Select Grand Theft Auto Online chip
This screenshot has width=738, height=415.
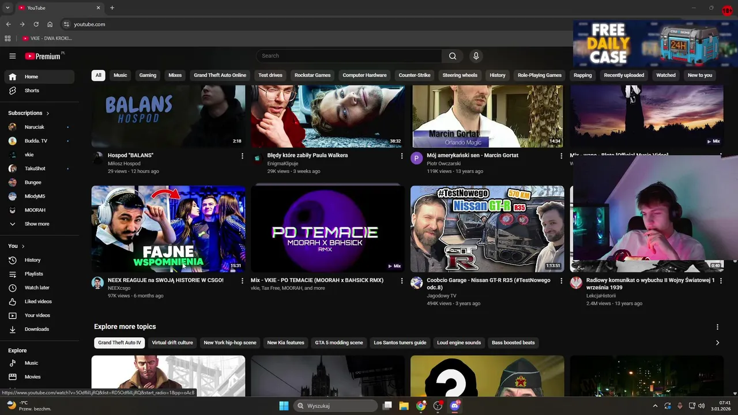220,76
